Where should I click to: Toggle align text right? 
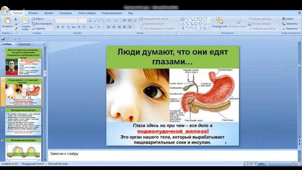pyautogui.click(x=119, y=27)
